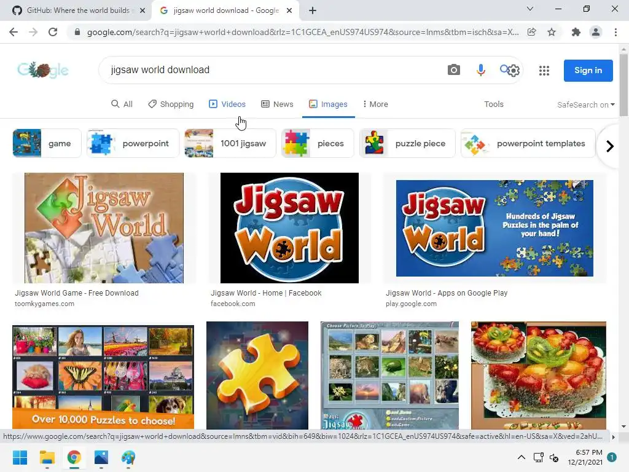
Task: Select the 'powerpoint templates' suggestion chip
Action: click(x=528, y=143)
